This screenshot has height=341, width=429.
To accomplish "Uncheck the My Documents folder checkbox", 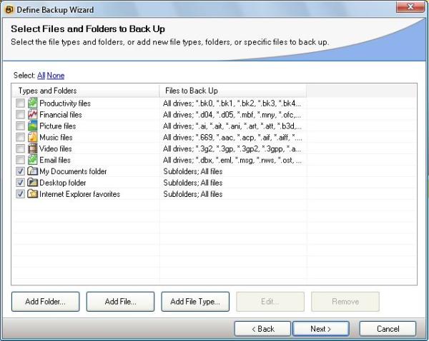I will 20,171.
